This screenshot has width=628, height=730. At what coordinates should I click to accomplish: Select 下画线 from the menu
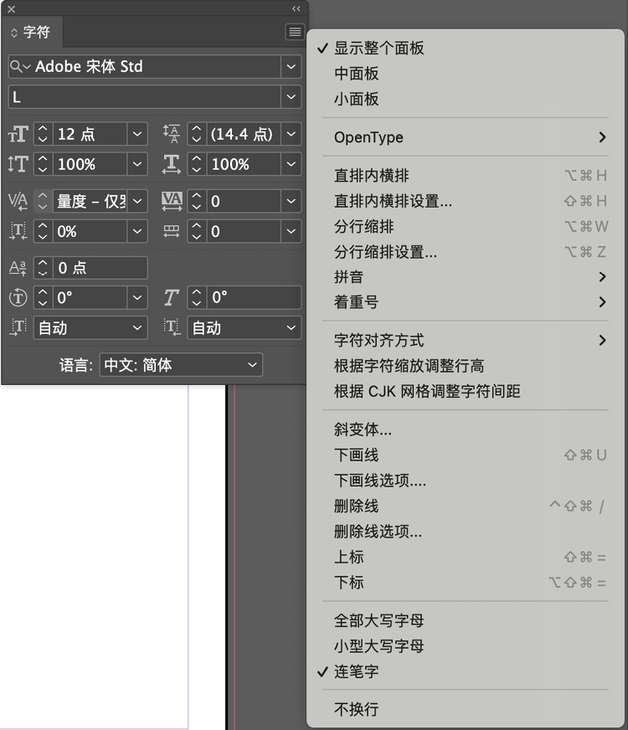click(x=357, y=455)
